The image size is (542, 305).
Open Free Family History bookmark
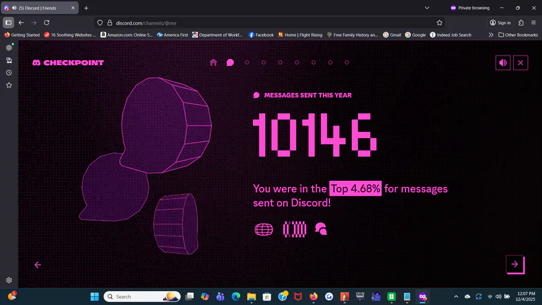coord(352,35)
